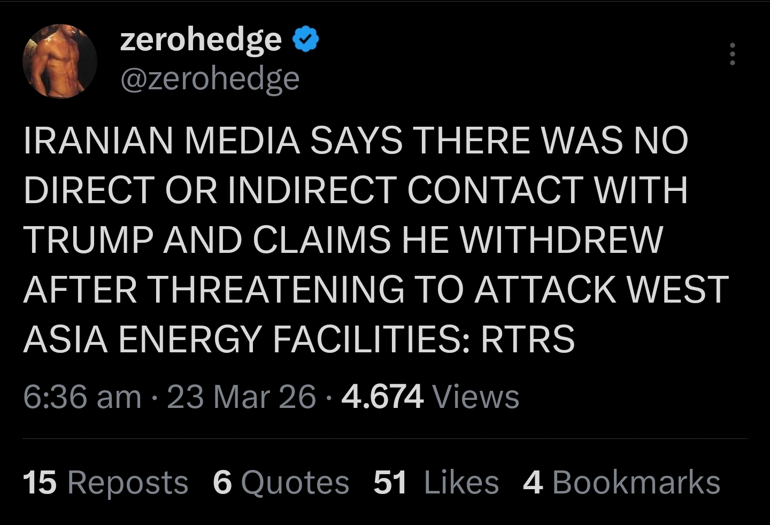Open the three-dot more options menu
Viewport: 770px width, 525px height.
point(733,54)
